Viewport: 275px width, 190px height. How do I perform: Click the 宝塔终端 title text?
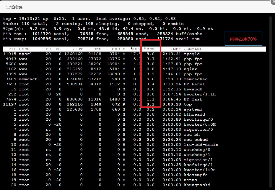tap(14, 7)
